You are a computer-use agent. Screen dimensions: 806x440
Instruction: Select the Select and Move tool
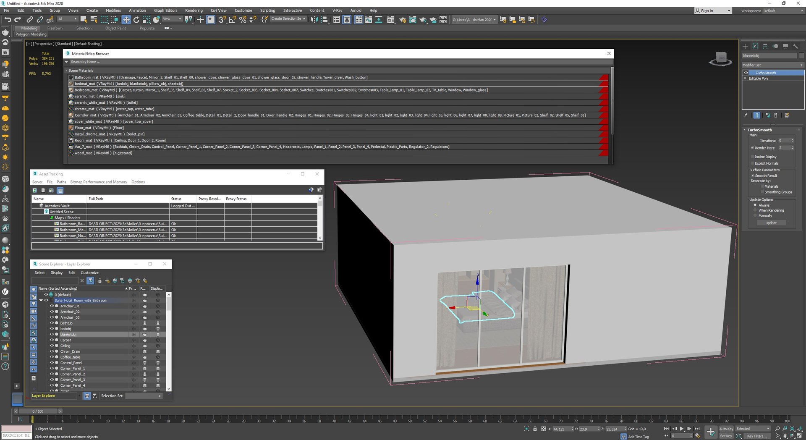[x=126, y=19]
